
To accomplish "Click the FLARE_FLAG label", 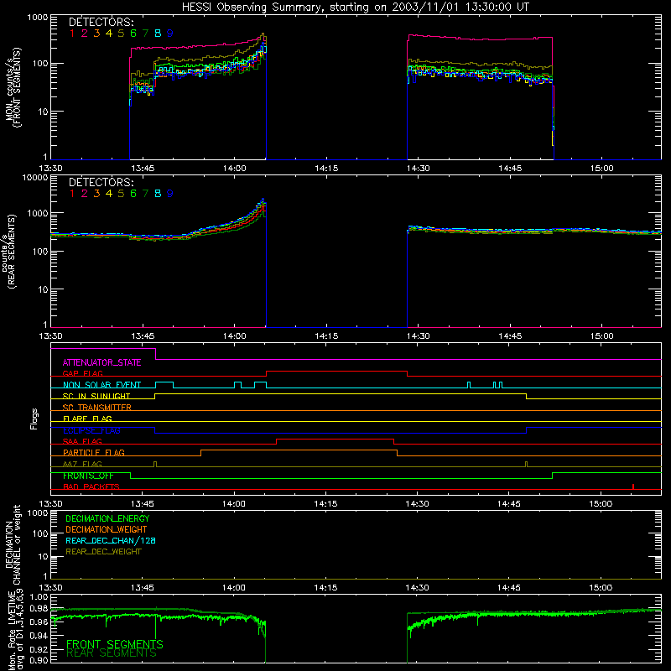I will click(x=87, y=419).
